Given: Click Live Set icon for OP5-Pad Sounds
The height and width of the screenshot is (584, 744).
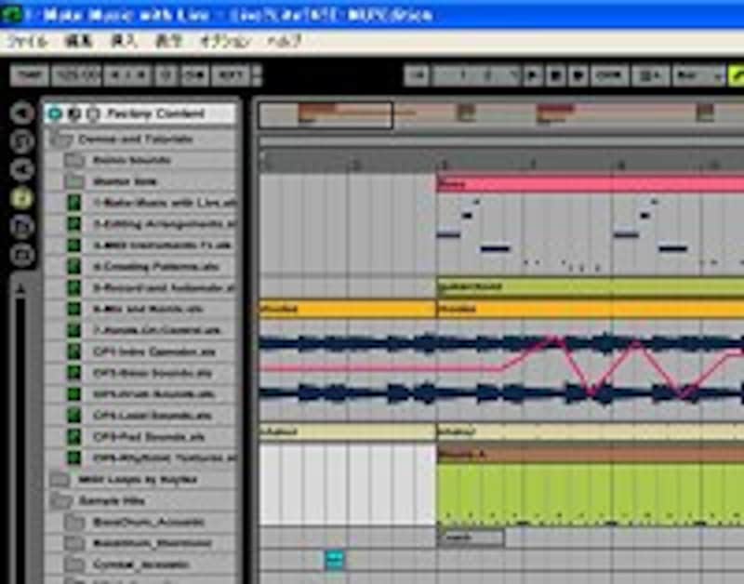Looking at the screenshot, I should (73, 436).
